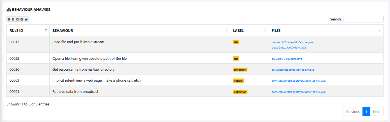The height and width of the screenshot is (122, 390).
Task: Export the table as CSV file
Action: (13, 19)
